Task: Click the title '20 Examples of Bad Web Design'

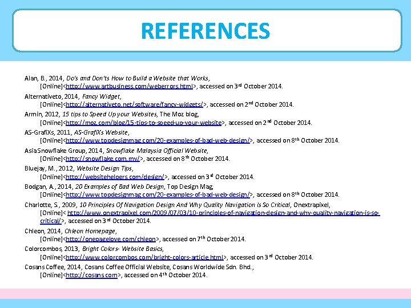Action: tap(119, 187)
